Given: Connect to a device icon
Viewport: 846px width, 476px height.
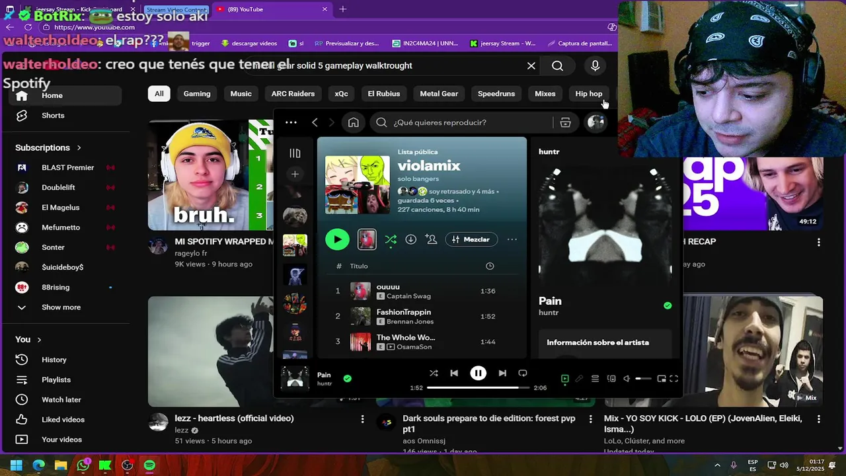Looking at the screenshot, I should pyautogui.click(x=611, y=379).
